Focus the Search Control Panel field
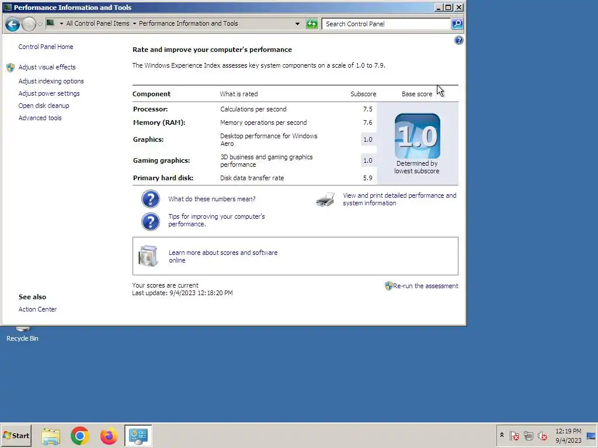This screenshot has width=598, height=448. pyautogui.click(x=386, y=24)
